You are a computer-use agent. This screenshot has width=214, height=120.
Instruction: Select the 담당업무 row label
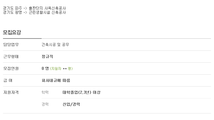pos(11,44)
